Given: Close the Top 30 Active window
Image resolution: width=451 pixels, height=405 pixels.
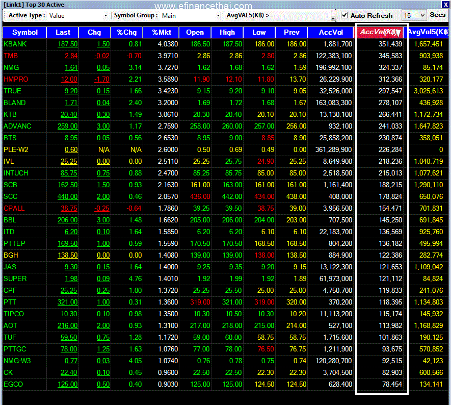Looking at the screenshot, I should pos(445,5).
